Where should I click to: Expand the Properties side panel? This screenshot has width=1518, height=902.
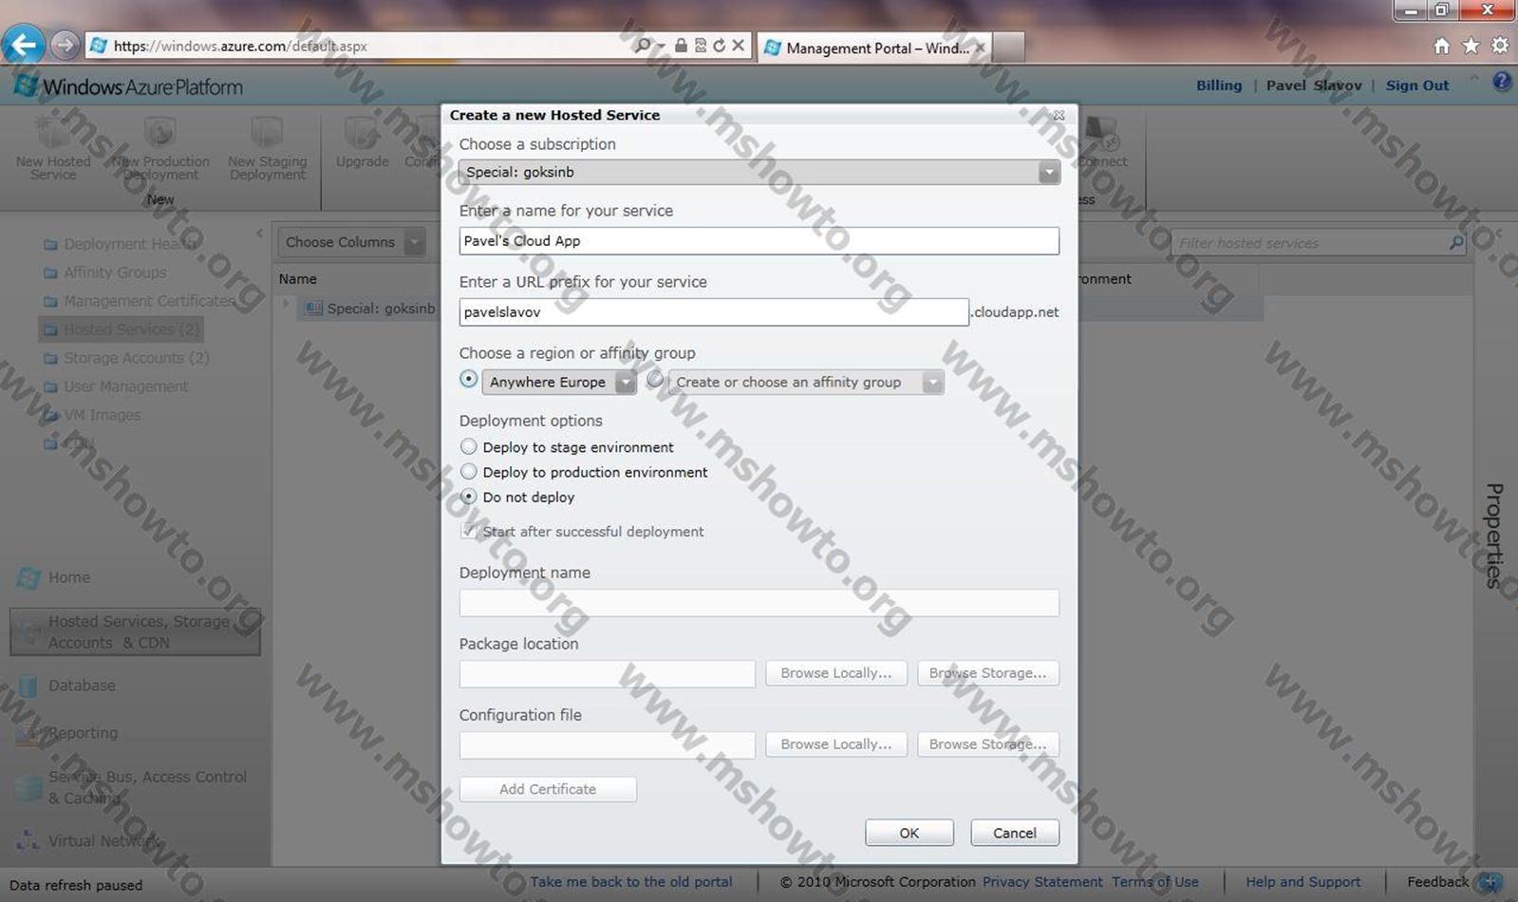tap(1494, 536)
